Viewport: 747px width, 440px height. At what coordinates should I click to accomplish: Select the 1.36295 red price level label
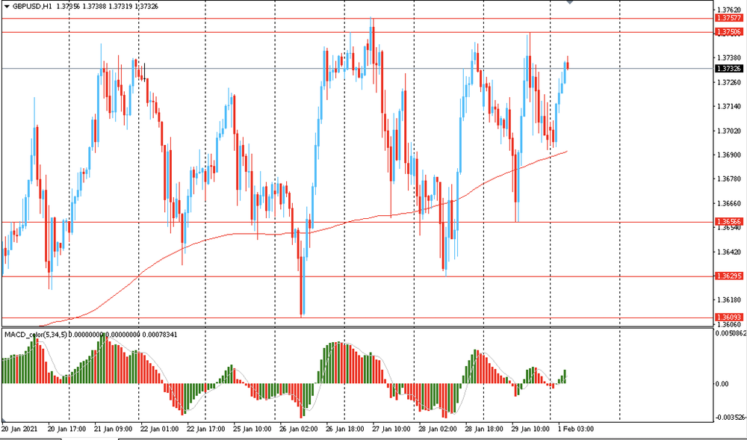pos(728,276)
